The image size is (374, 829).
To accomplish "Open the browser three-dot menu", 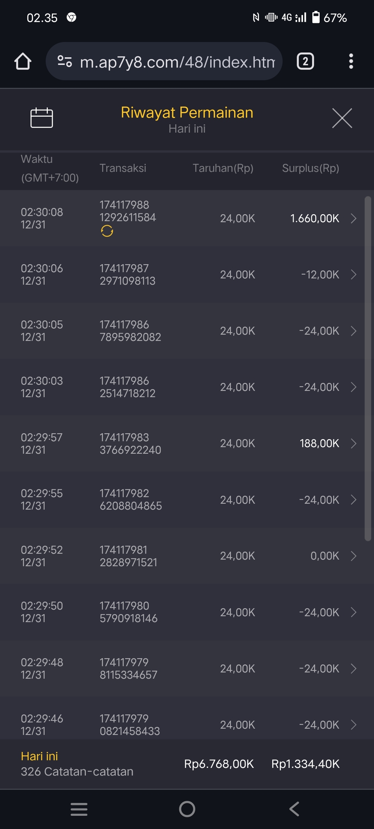I will 351,61.
